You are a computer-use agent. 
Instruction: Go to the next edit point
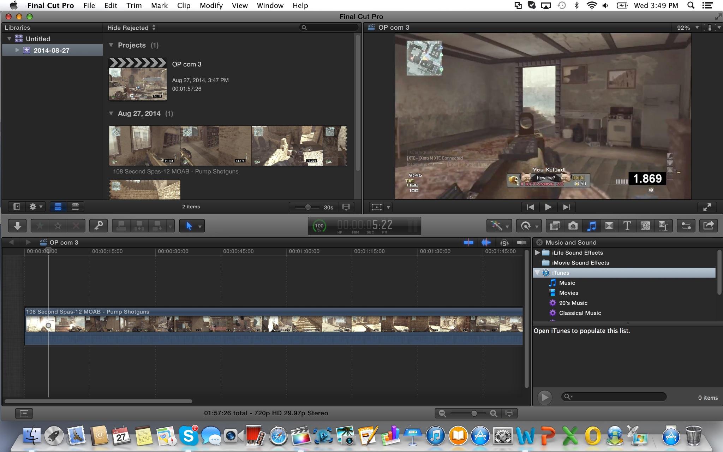566,207
